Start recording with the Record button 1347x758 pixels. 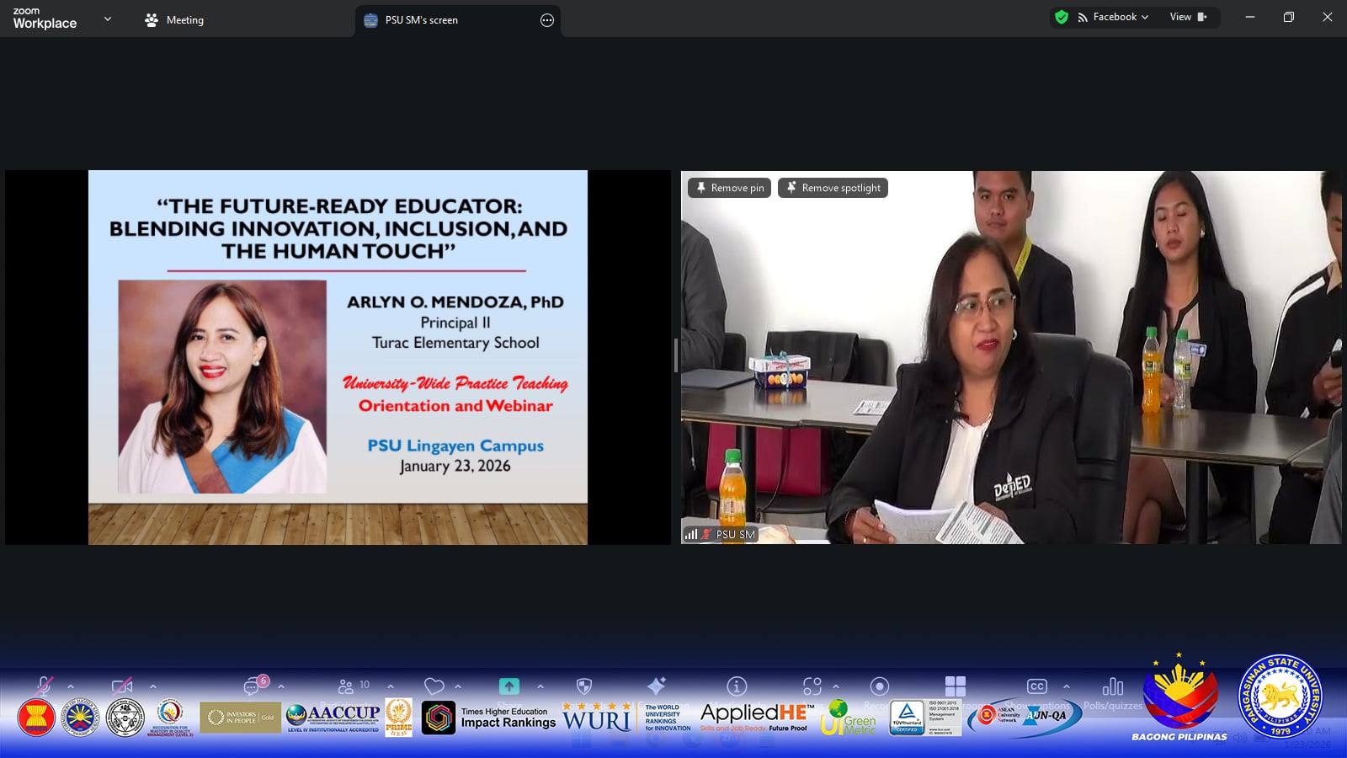[x=879, y=686]
